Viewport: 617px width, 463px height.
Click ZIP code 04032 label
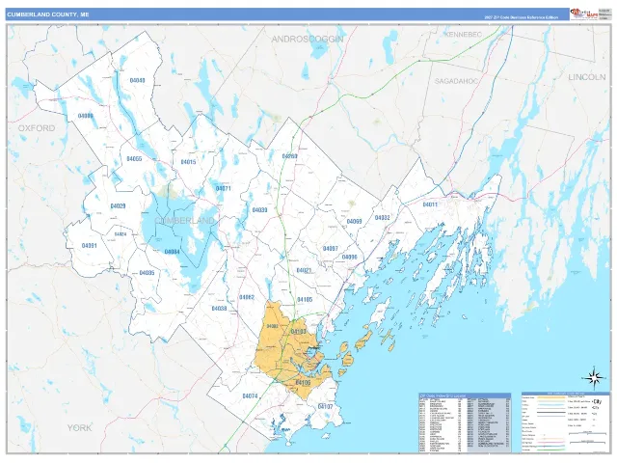[382, 218]
